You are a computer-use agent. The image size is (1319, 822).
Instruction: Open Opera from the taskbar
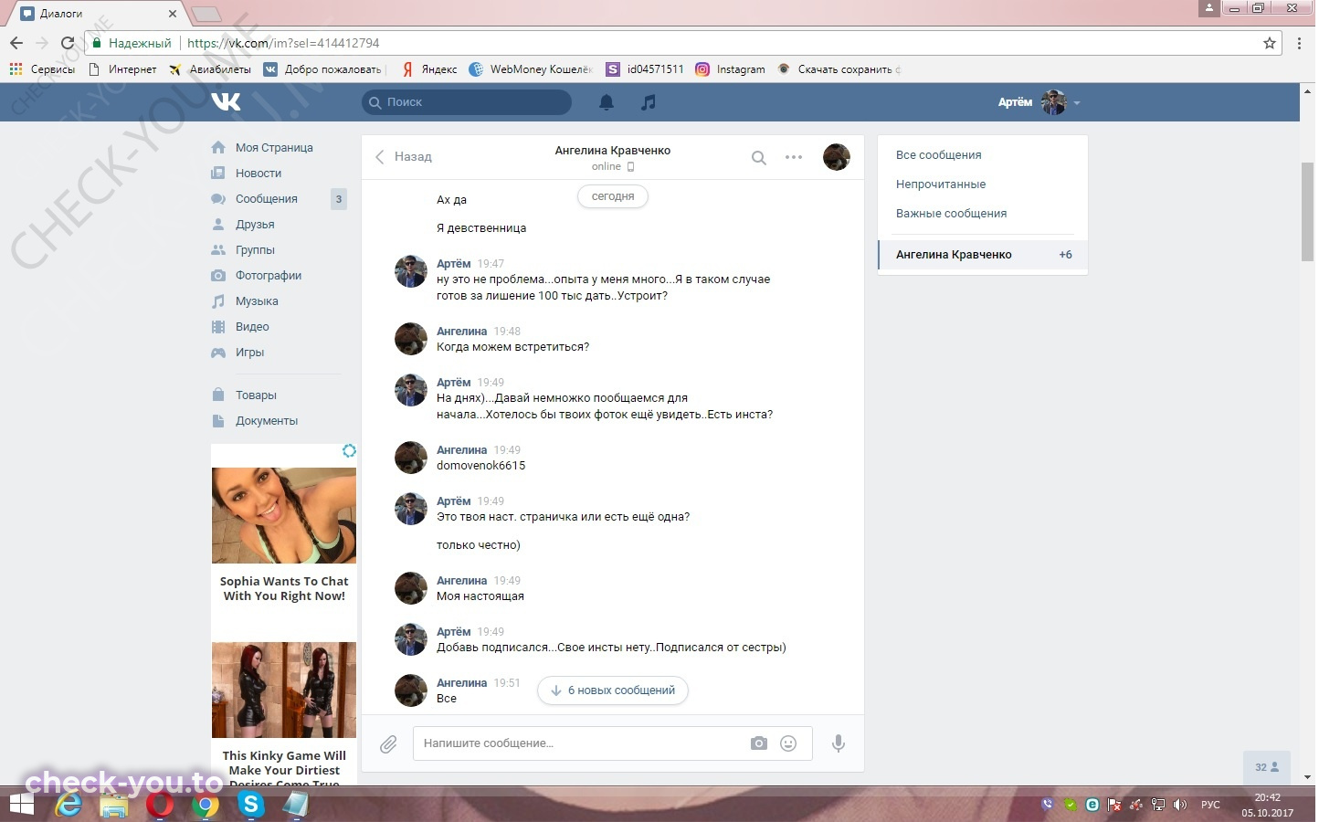coord(160,805)
